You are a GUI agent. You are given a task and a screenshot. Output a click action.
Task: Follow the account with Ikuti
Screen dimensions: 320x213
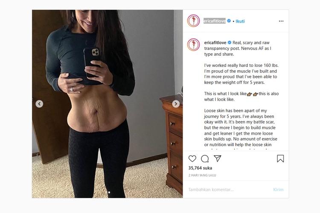[240, 21]
